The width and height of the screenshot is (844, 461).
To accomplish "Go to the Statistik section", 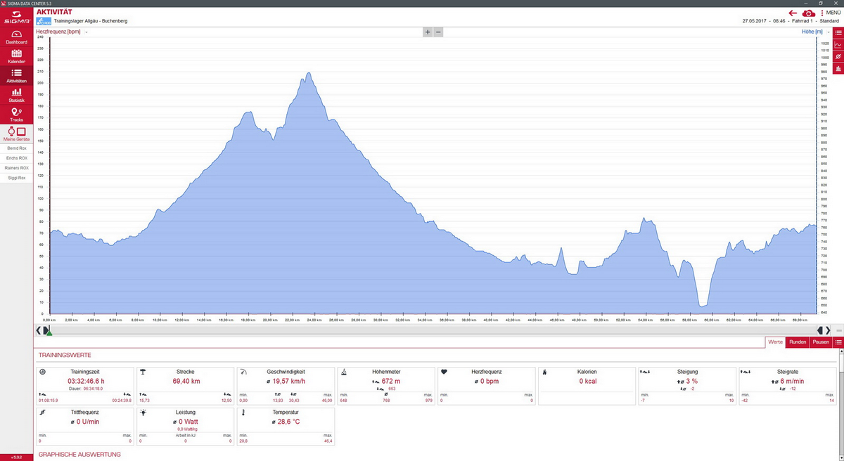I will tap(16, 95).
